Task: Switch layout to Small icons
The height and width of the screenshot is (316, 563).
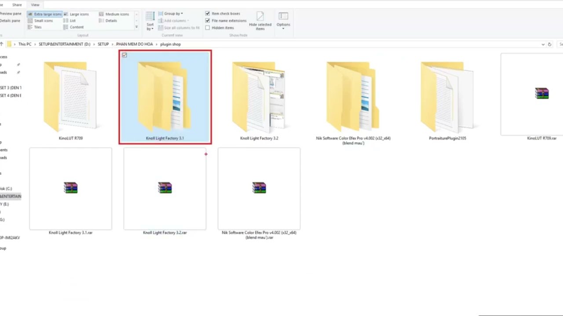Action: coord(40,21)
